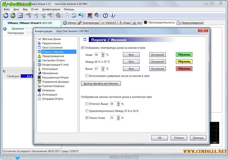Click the stepper arrows for 'Выше' temperature
The width and height of the screenshot is (228, 160).
[x=103, y=69]
